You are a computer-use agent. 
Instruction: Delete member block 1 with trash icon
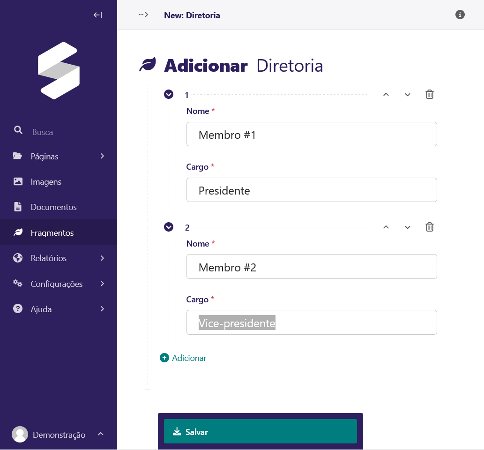(x=429, y=95)
